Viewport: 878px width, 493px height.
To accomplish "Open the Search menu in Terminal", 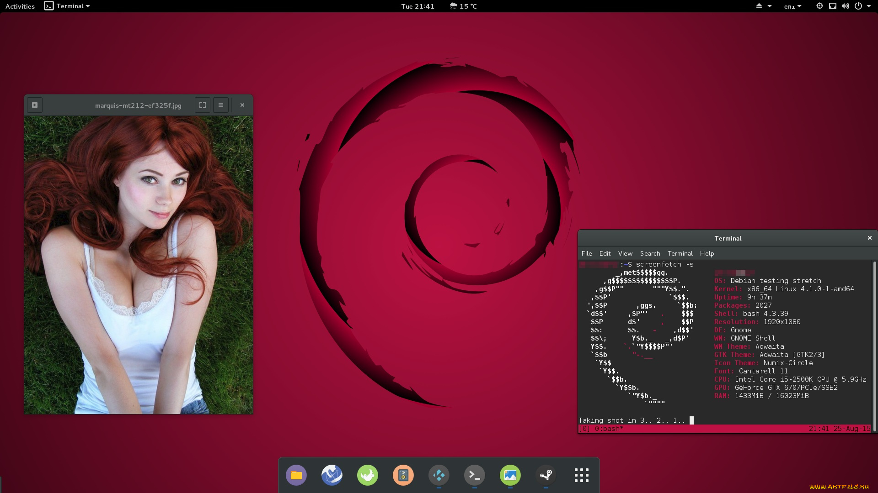I will click(650, 253).
